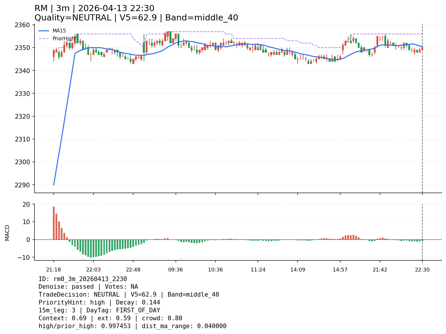Image resolution: width=446 pixels, height=334 pixels.
Task: Click the PriorHigh dashed legend swatch
Action: (x=44, y=39)
